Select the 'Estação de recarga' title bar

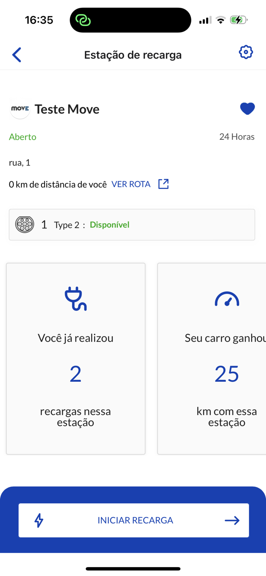click(x=133, y=55)
